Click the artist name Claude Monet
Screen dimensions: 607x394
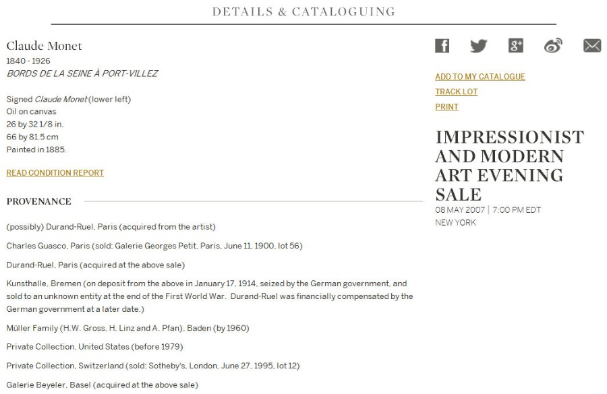coord(44,46)
